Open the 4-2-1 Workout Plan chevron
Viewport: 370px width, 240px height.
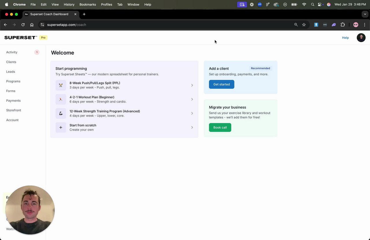(192, 99)
